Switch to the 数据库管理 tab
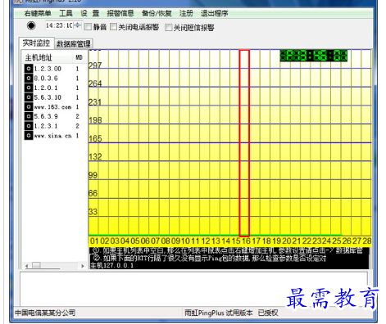Viewport: 386px width, 324px height. pyautogui.click(x=73, y=43)
